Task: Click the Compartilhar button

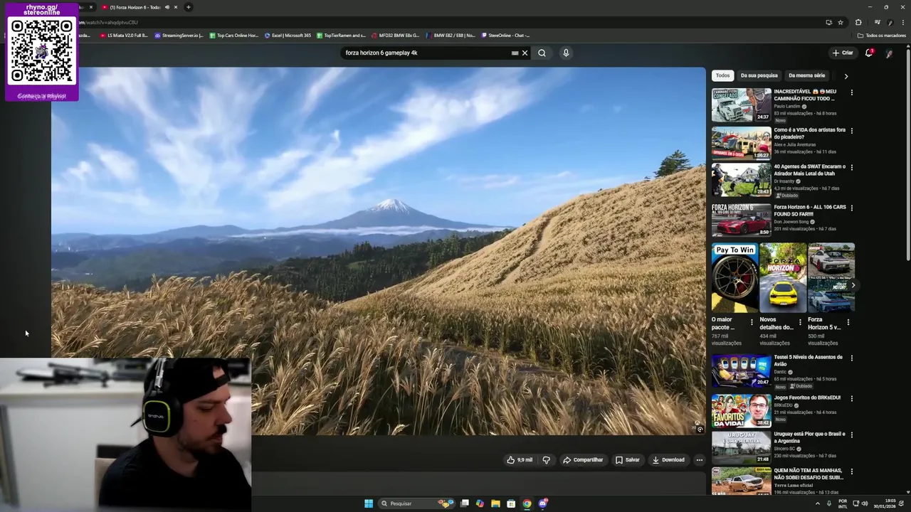Action: tap(583, 460)
